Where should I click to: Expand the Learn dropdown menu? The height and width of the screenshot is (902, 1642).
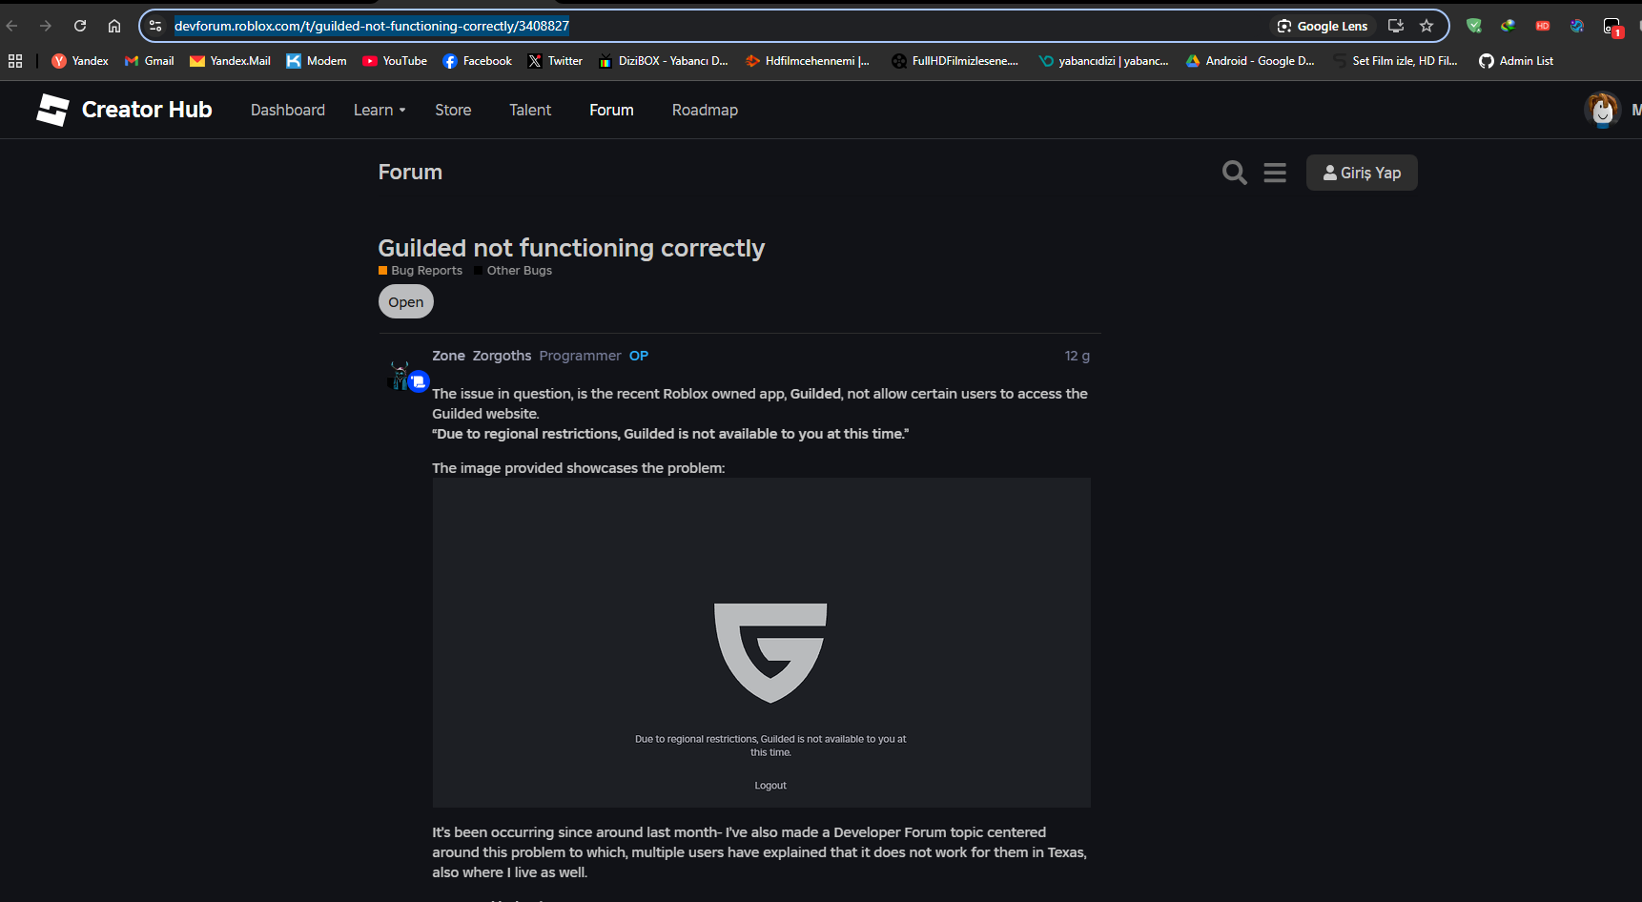click(380, 111)
